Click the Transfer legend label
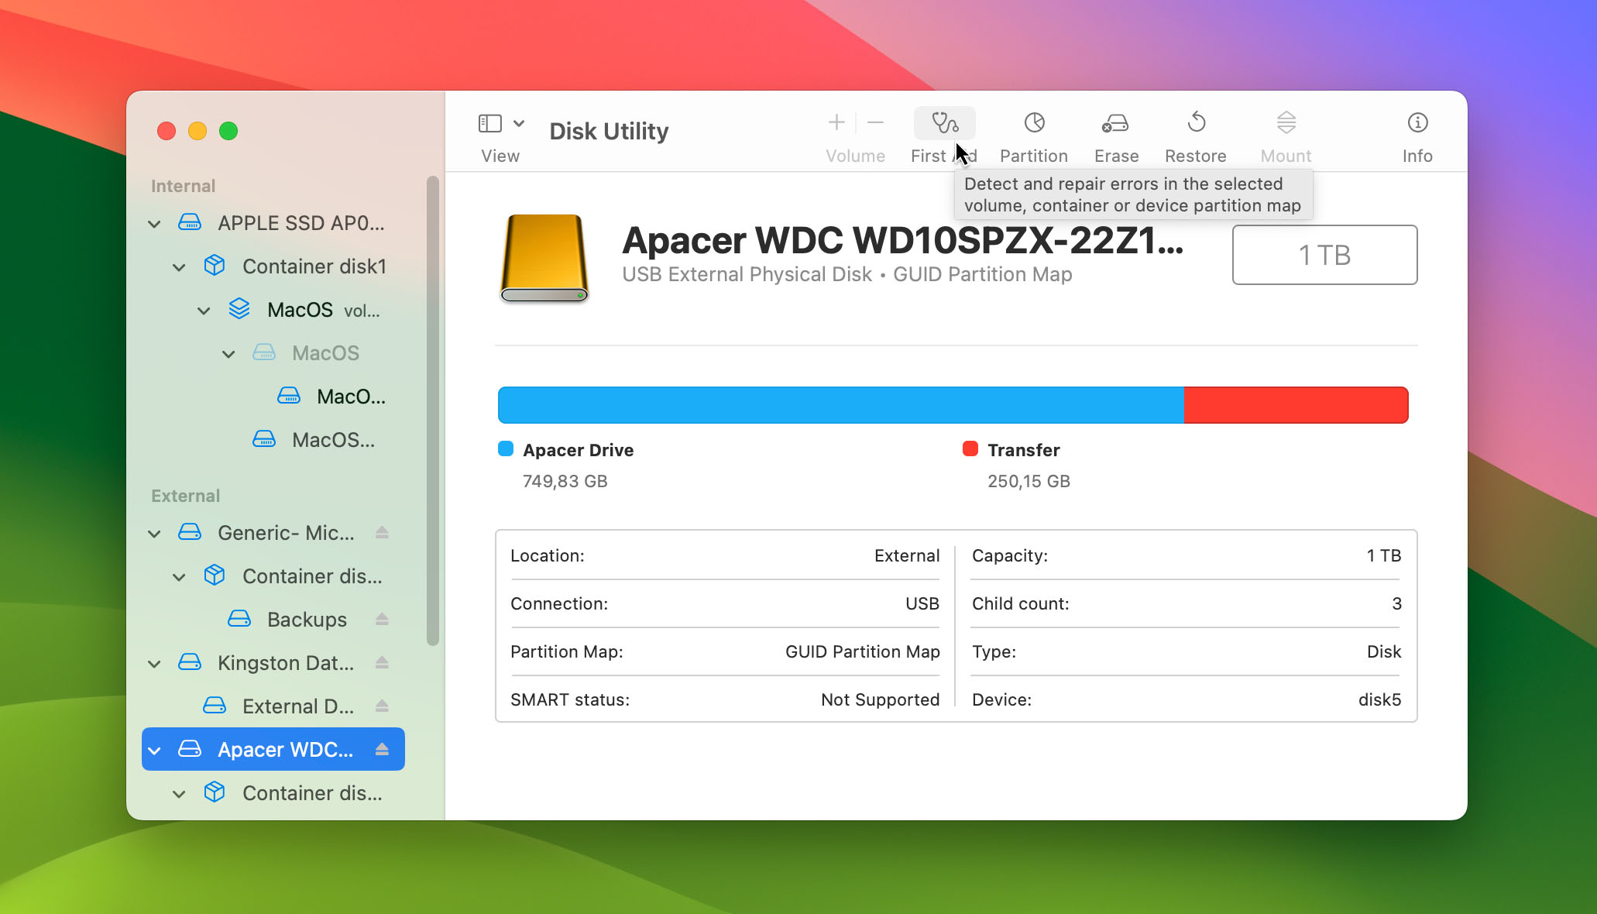The width and height of the screenshot is (1597, 914). [x=1024, y=450]
